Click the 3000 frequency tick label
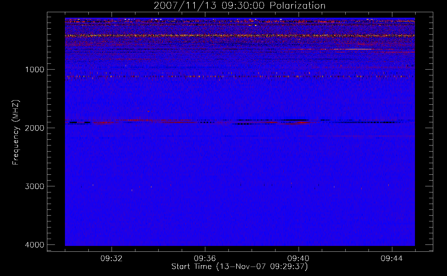The height and width of the screenshot is (276, 447). pyautogui.click(x=35, y=186)
